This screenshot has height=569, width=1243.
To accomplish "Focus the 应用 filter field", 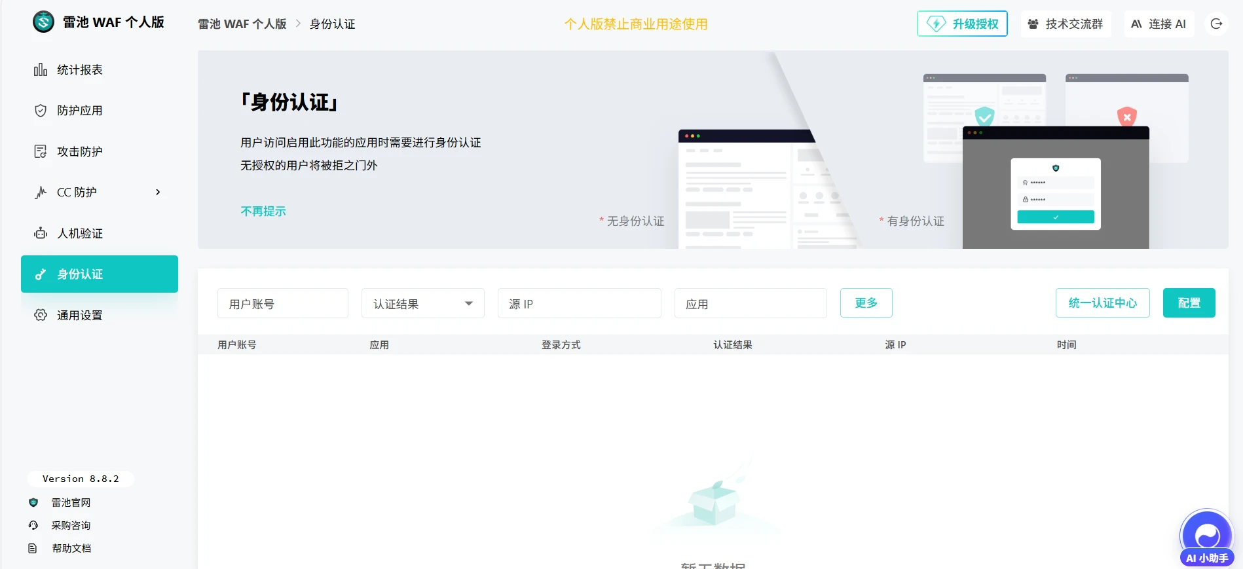I will [751, 303].
